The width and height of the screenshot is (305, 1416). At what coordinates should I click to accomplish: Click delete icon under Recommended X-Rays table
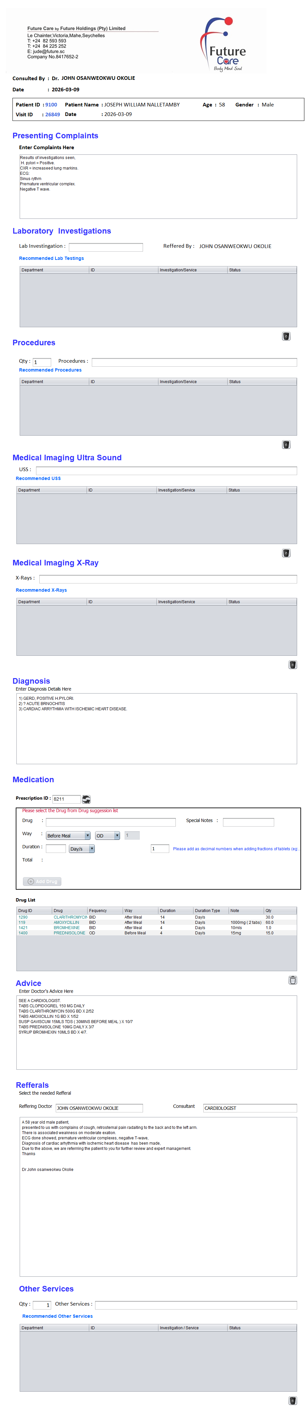(293, 665)
